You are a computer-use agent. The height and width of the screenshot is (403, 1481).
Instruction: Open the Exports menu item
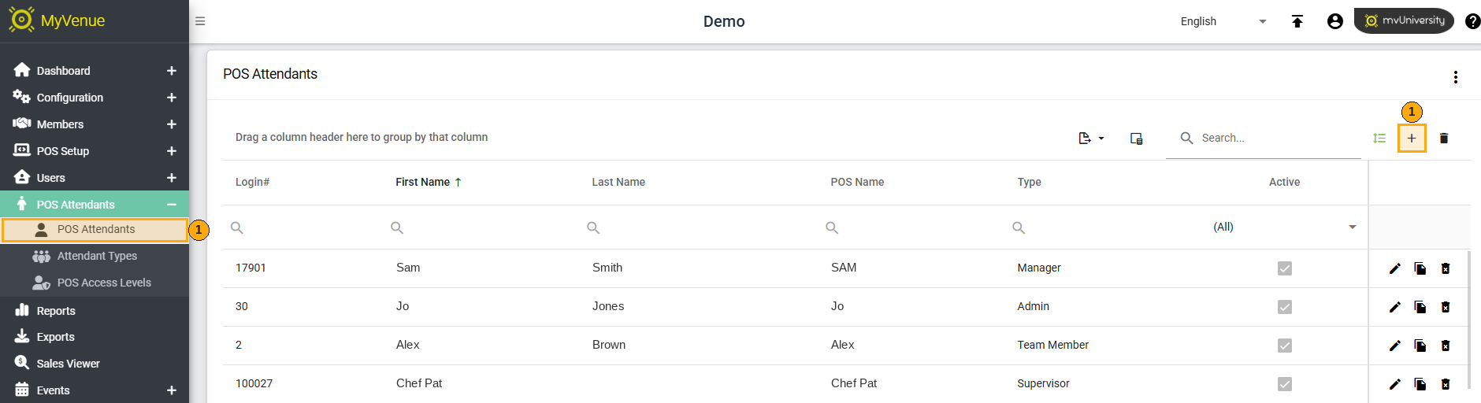coord(95,337)
